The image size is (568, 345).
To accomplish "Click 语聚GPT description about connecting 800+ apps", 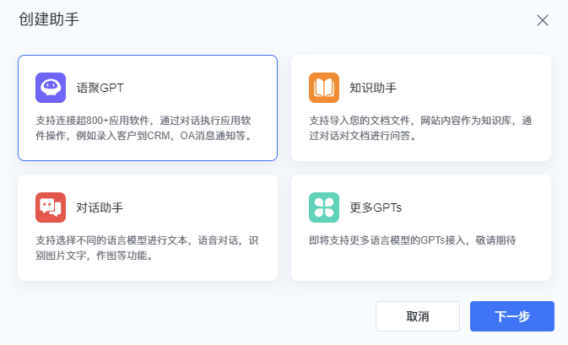I will click(147, 127).
